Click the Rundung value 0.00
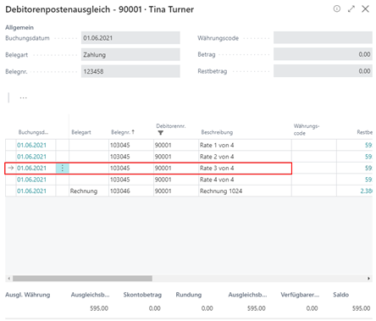The image size is (376, 321). pyautogui.click(x=207, y=308)
